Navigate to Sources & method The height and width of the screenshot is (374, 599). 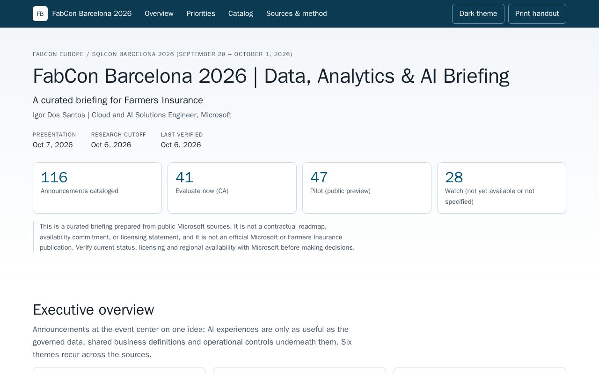tap(297, 14)
